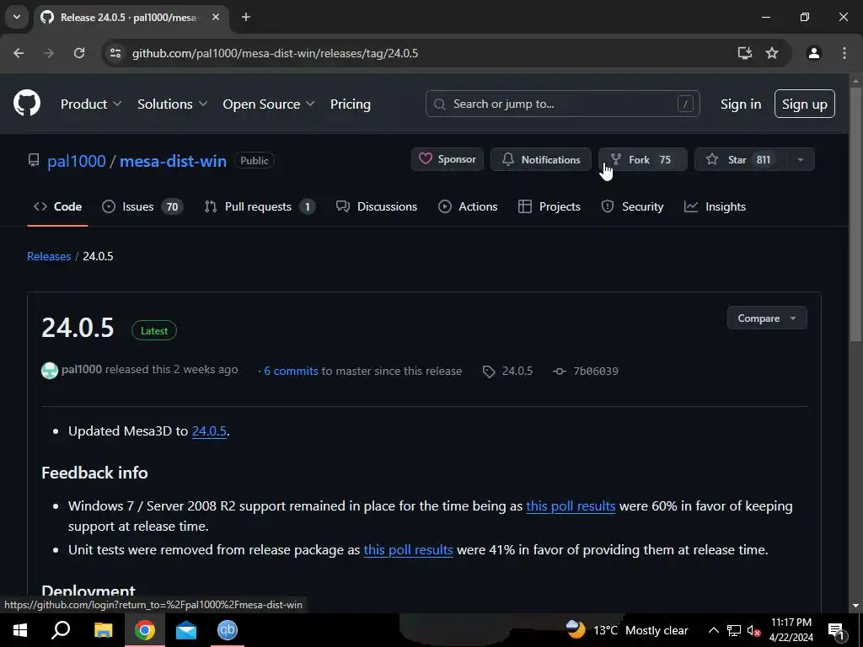The width and height of the screenshot is (863, 647).
Task: Open commit 7b06039
Action: [596, 372]
